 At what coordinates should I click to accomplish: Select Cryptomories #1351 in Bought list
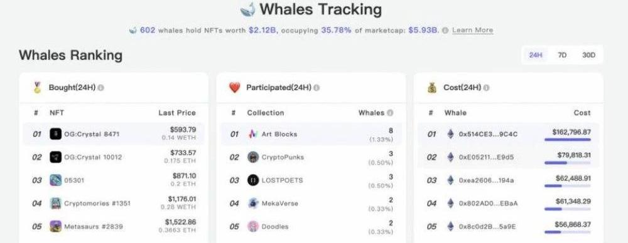click(x=113, y=204)
